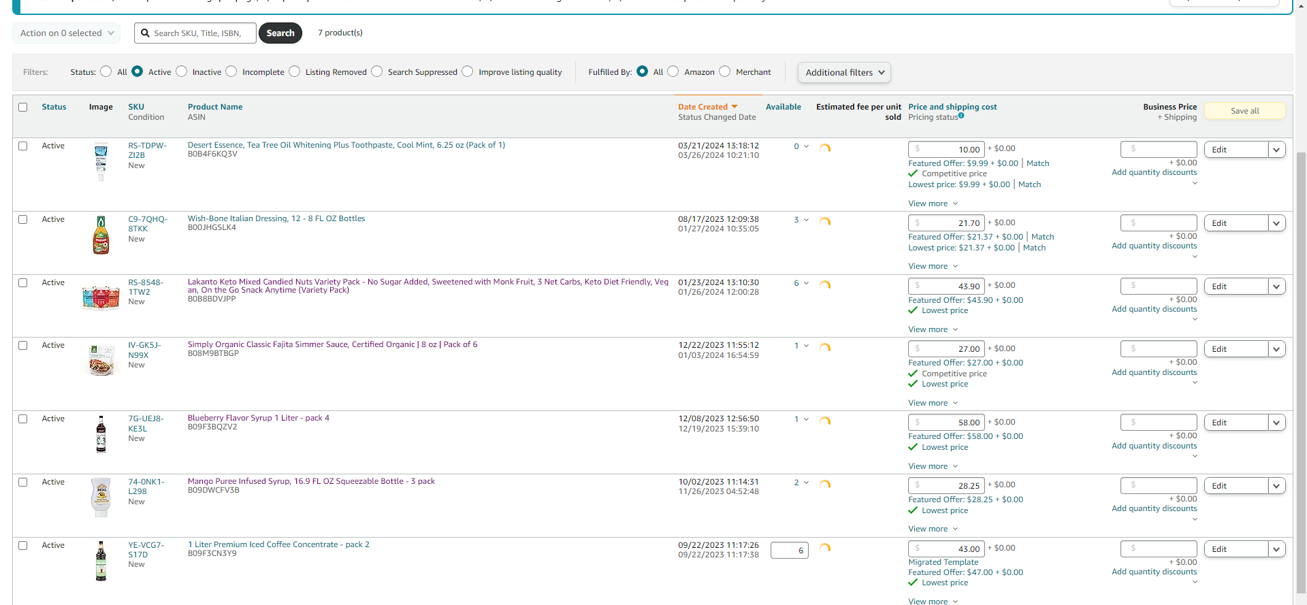This screenshot has height=605, width=1307.
Task: Filter by Fulfilled By Amazon
Action: pos(673,71)
